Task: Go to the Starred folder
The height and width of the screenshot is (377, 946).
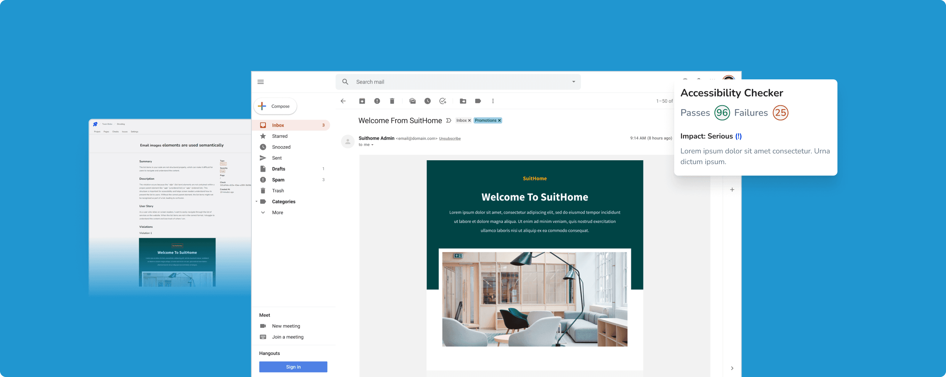Action: [280, 136]
